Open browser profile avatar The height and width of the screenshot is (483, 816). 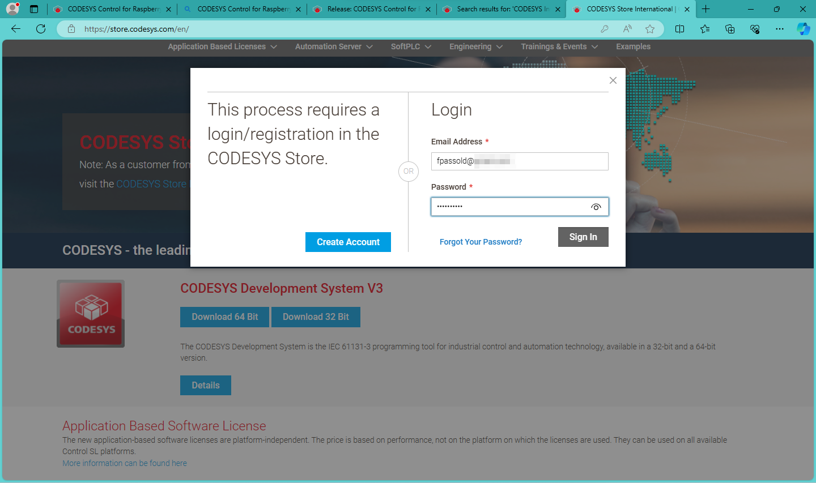pos(12,9)
